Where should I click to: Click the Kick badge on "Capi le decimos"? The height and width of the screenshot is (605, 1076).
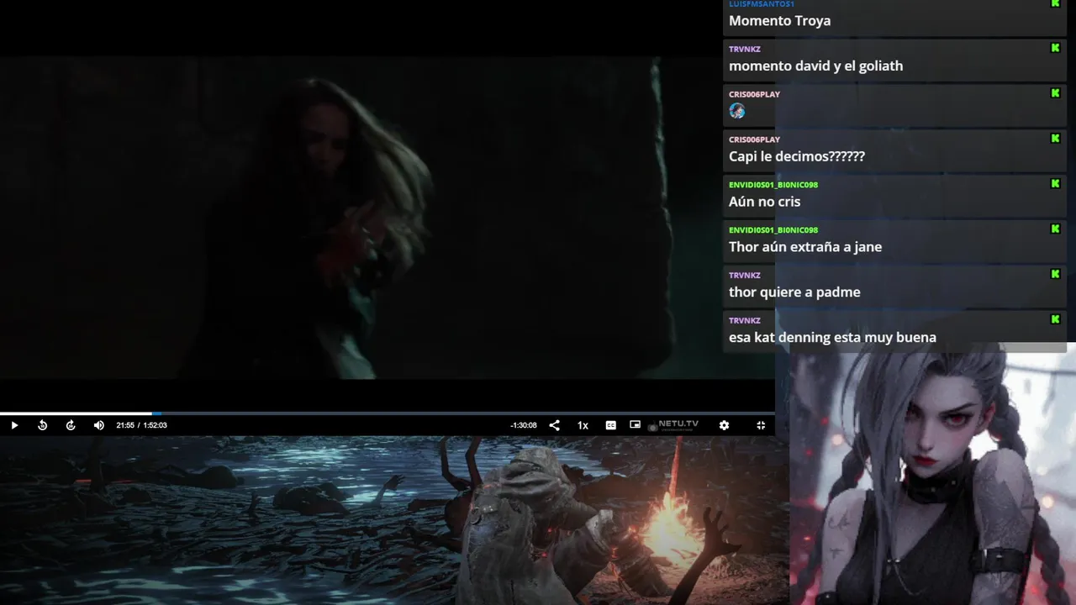(x=1056, y=139)
